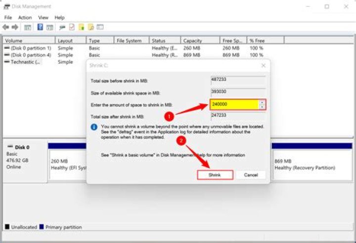Click the first yellow folder toolbar icon

[81, 27]
